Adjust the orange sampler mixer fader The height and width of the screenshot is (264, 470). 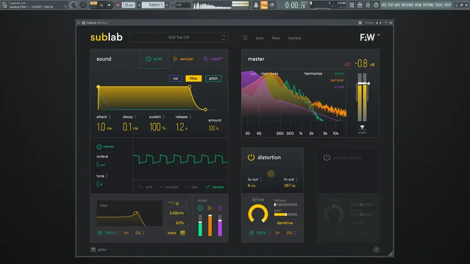210,225
